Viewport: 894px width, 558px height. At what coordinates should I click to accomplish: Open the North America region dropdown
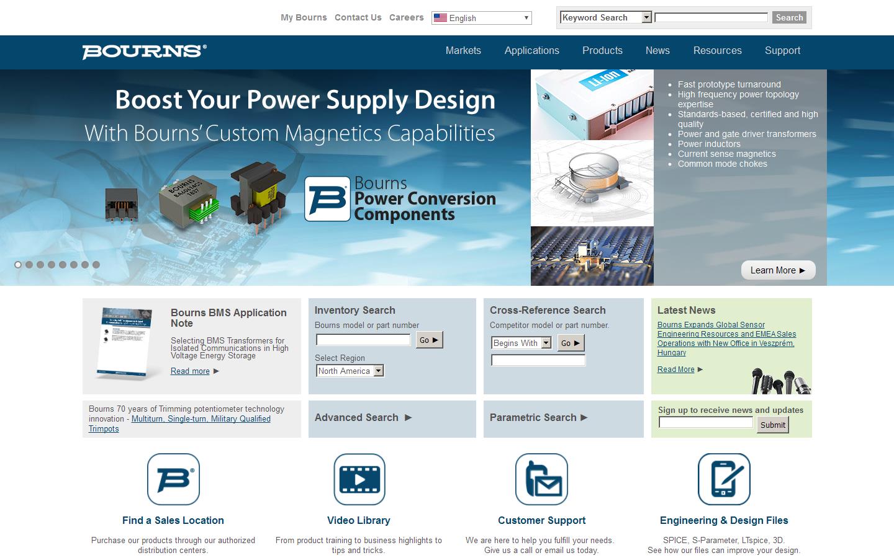point(350,371)
